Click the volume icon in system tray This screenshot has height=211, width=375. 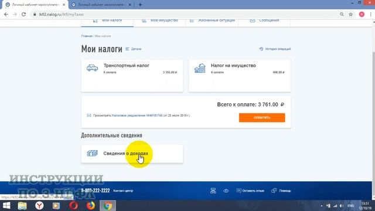tap(342, 206)
